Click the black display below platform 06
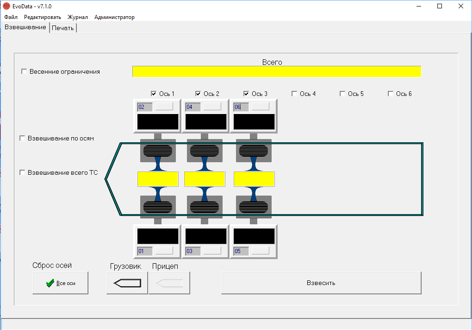The width and height of the screenshot is (472, 330). pos(254,122)
